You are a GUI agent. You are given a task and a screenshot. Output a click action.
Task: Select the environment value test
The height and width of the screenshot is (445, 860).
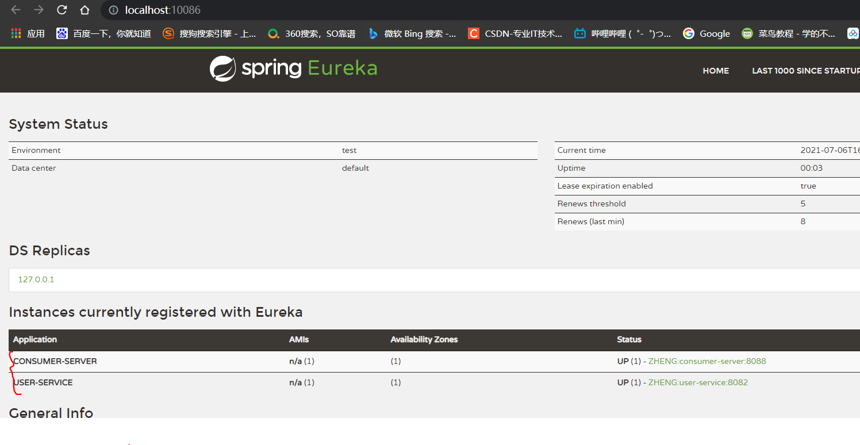click(349, 150)
